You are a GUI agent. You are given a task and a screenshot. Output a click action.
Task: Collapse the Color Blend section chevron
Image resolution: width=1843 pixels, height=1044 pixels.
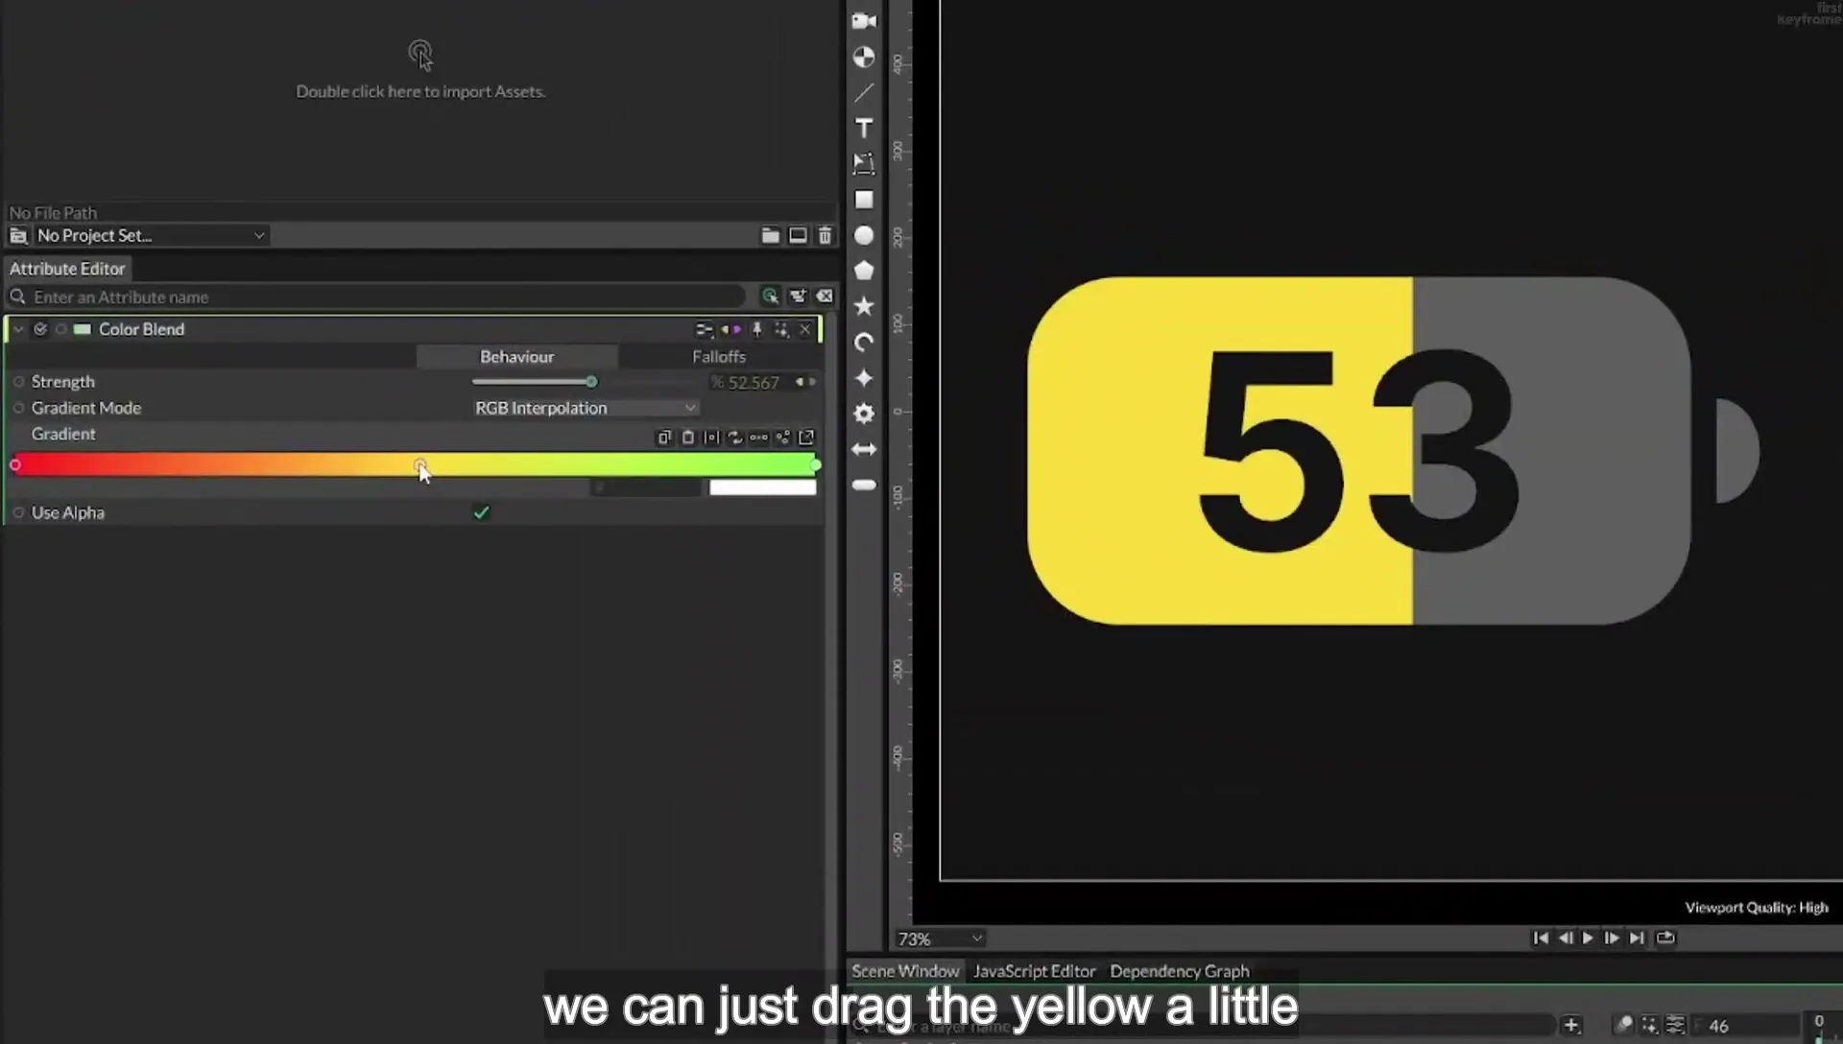(18, 329)
